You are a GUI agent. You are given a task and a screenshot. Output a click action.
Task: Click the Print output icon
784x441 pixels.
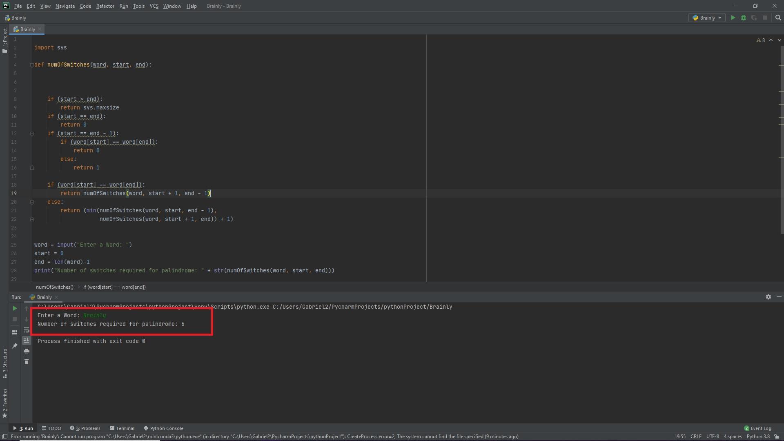pyautogui.click(x=27, y=351)
